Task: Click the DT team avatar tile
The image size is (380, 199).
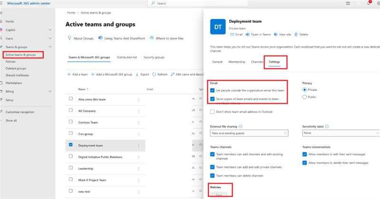Action: 218,27
